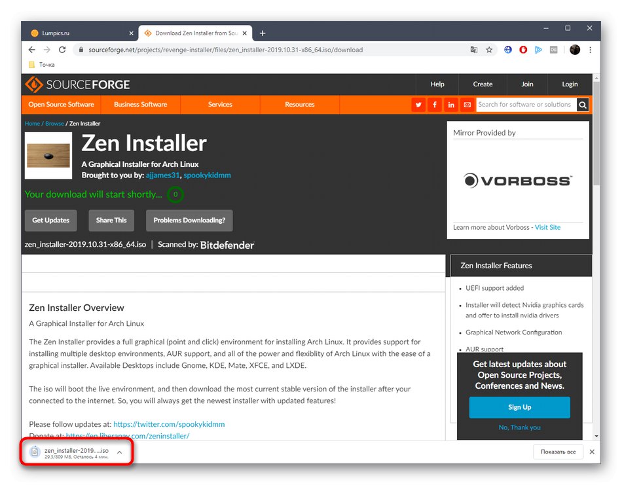
Task: Select the Download Zen Installer tab
Action: [x=195, y=33]
